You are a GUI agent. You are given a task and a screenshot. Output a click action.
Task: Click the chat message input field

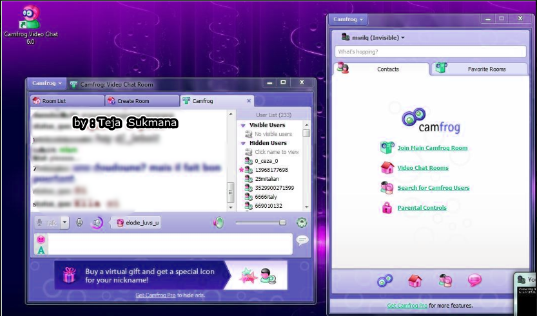pyautogui.click(x=170, y=244)
